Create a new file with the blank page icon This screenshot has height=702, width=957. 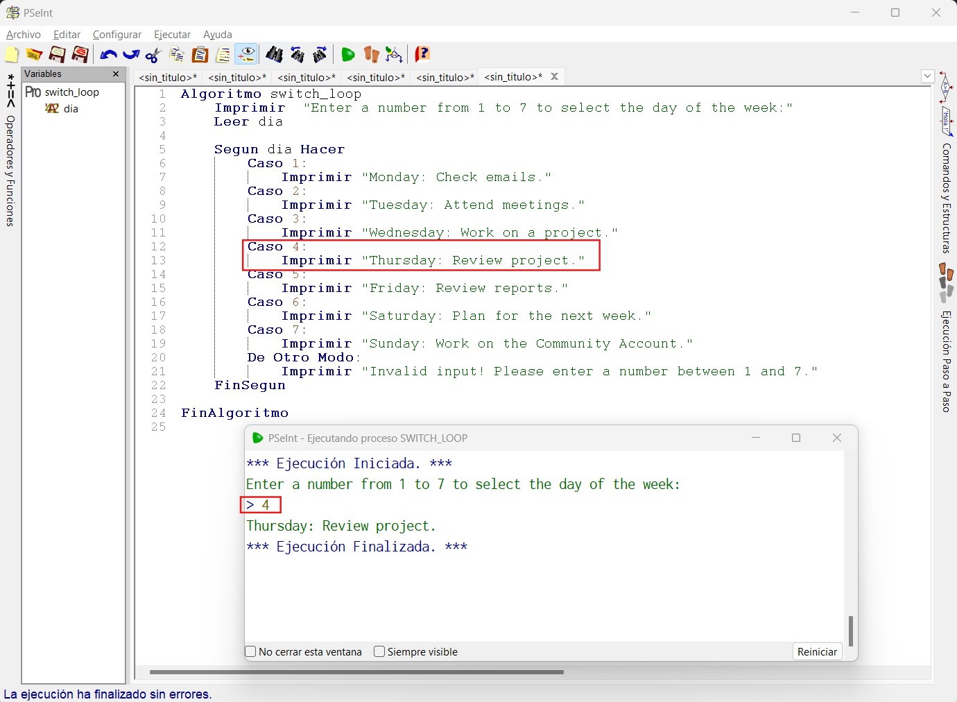coord(12,54)
